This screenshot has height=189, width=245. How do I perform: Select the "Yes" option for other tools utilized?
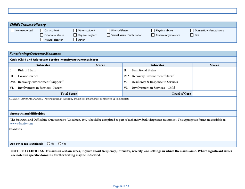[60, 143]
